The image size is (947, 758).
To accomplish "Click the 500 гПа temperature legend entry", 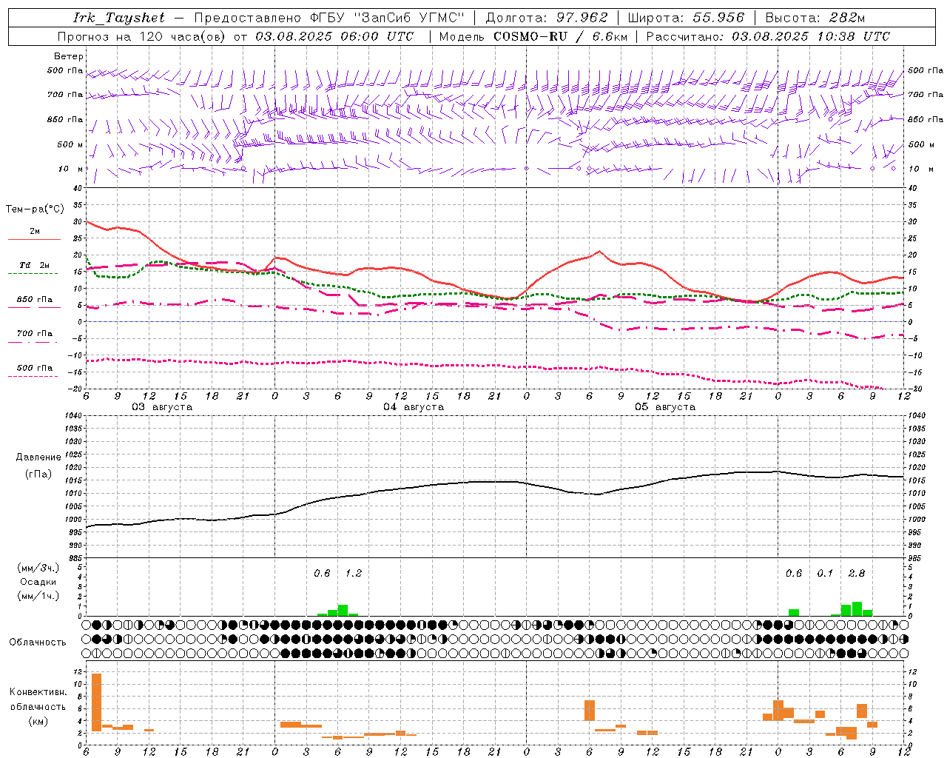I will [x=35, y=367].
